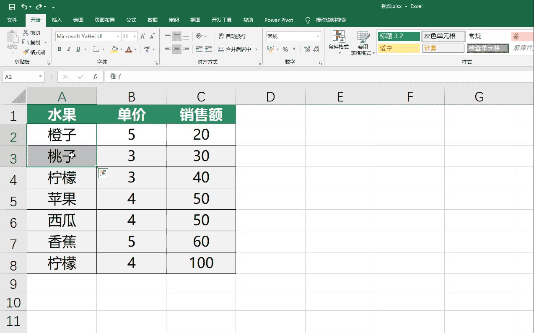Select the cell containing 香蕉
The width and height of the screenshot is (534, 333).
tap(62, 242)
